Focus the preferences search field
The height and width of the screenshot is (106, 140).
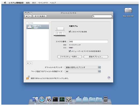coord(102,16)
